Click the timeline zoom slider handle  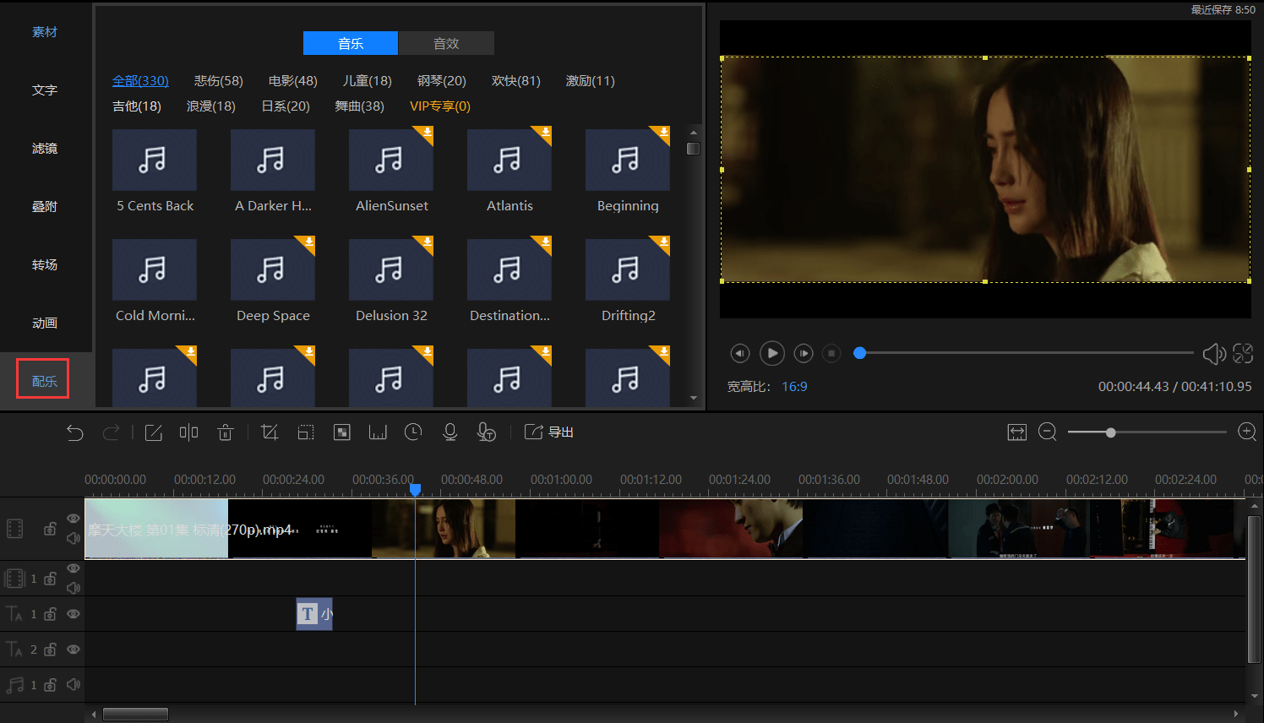pyautogui.click(x=1111, y=432)
